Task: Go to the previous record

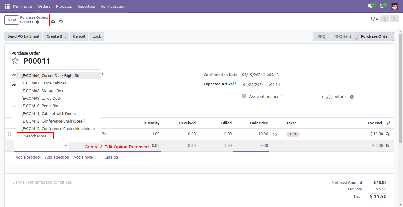Action: point(385,19)
